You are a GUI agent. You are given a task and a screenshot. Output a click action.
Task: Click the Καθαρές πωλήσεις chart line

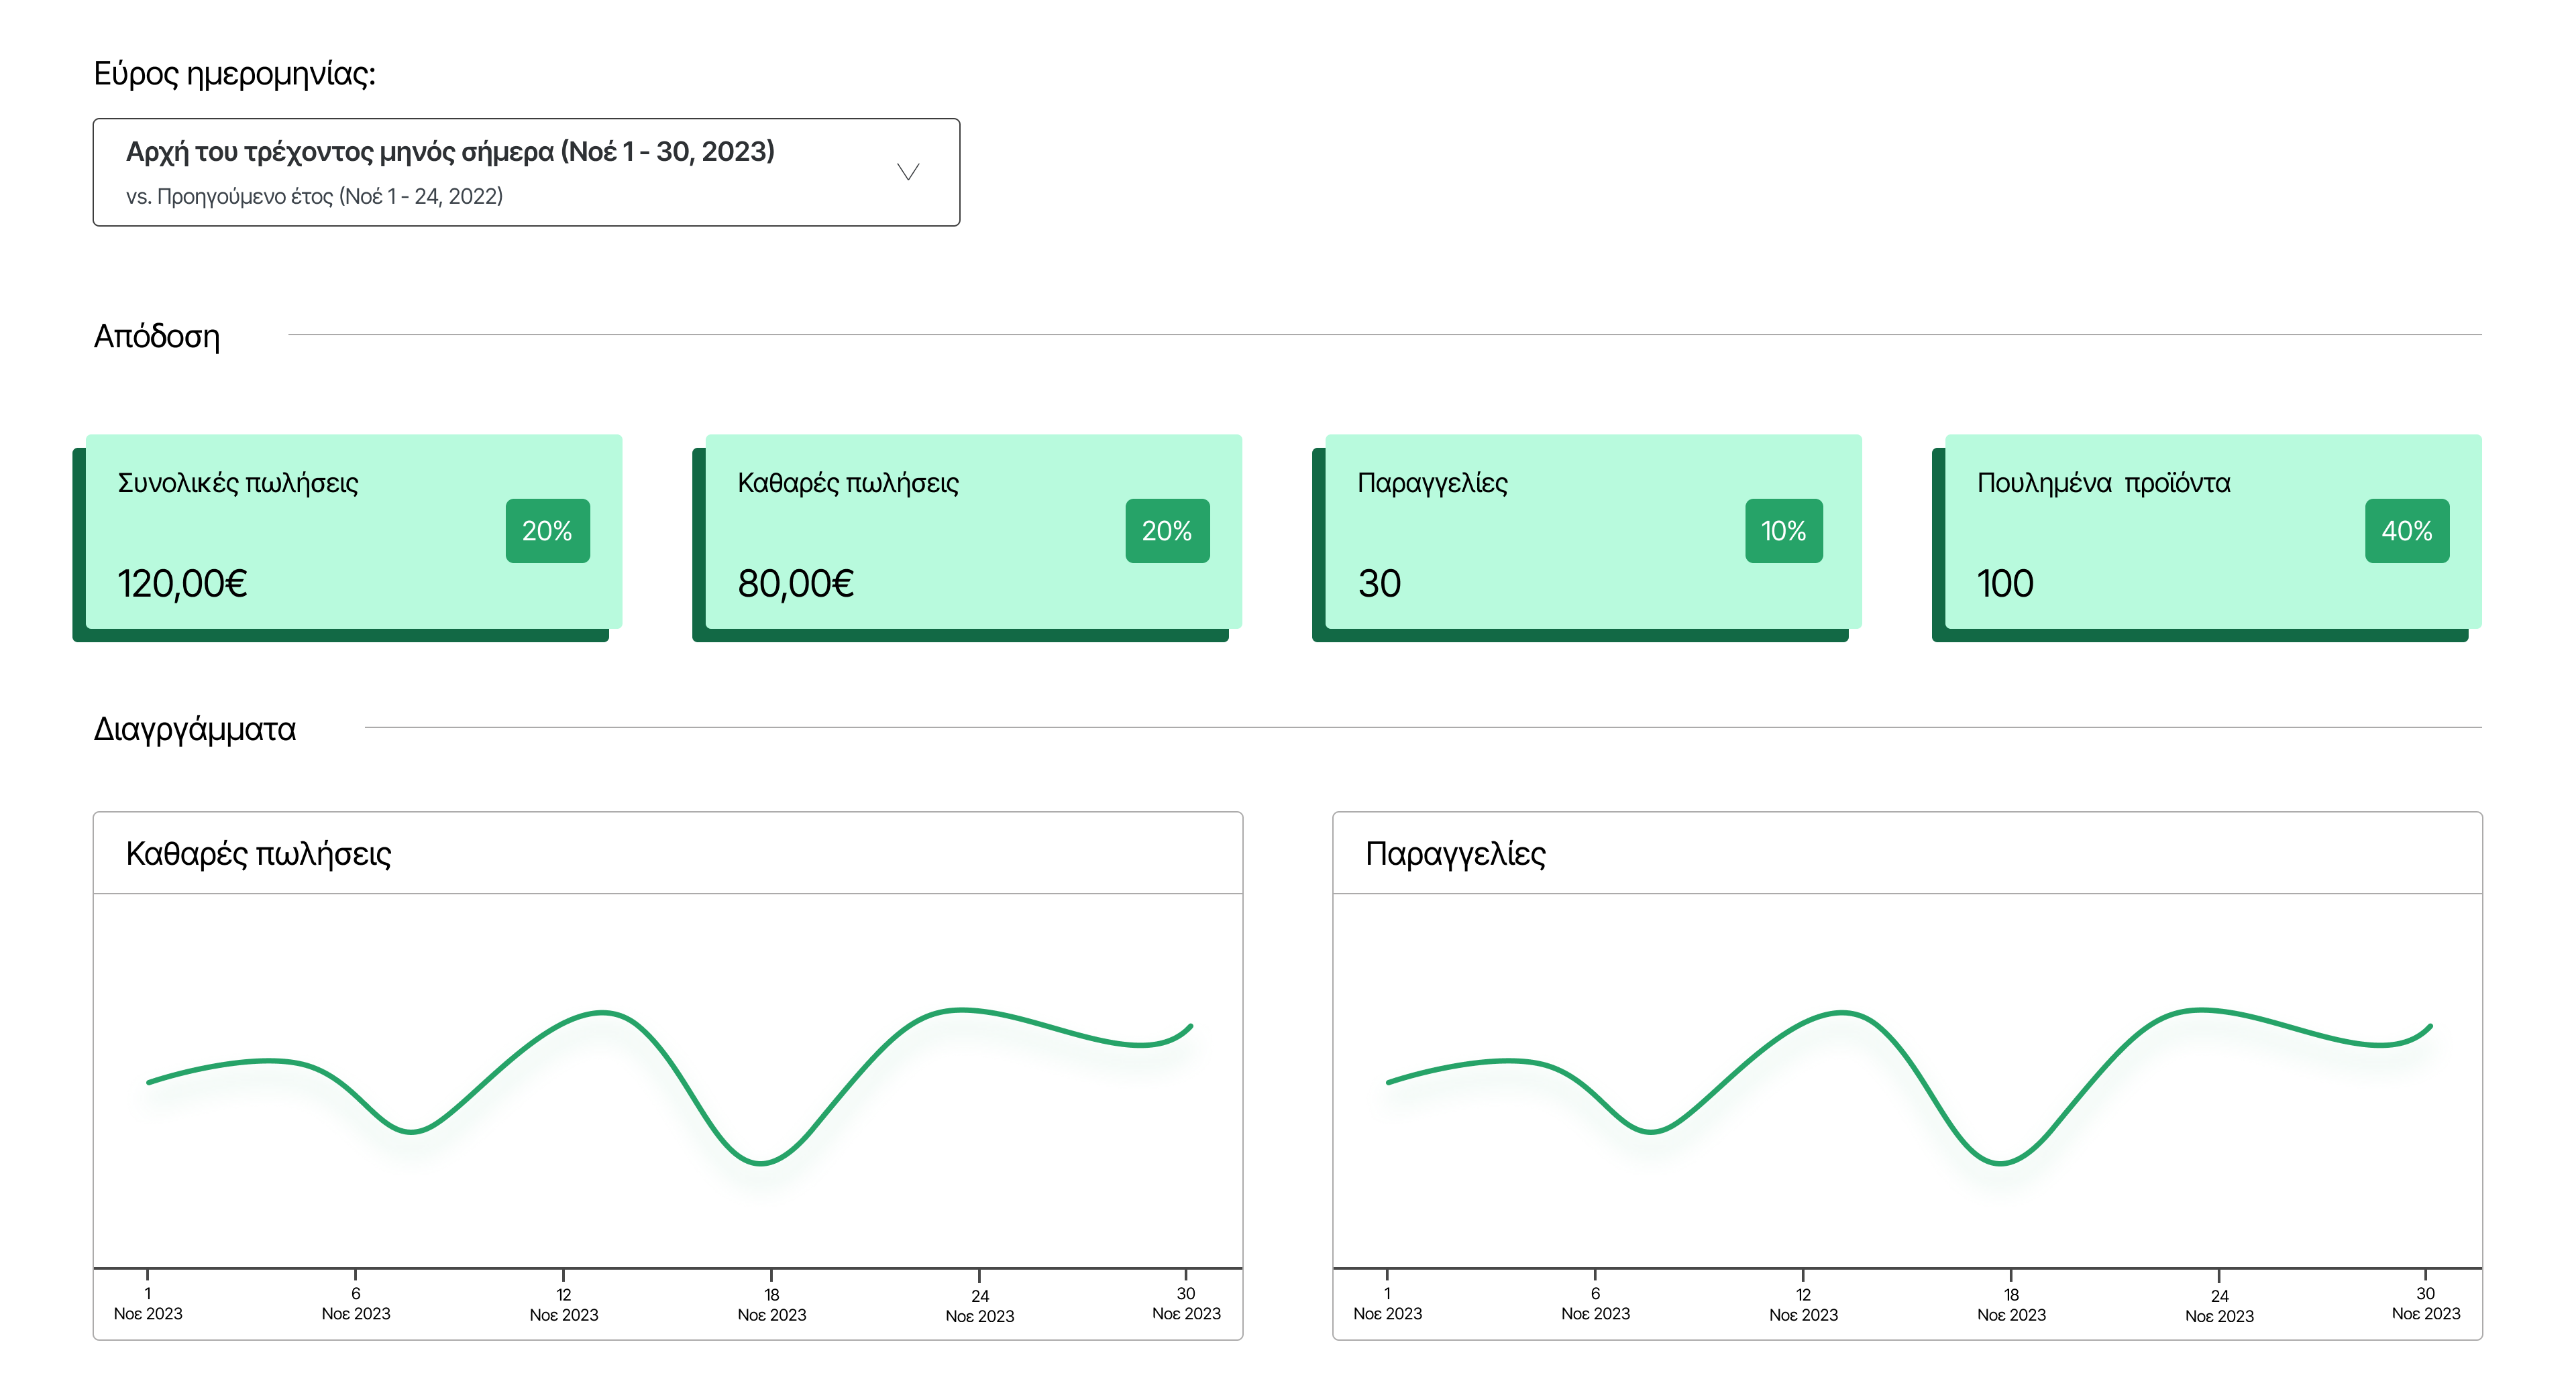pos(602,1013)
